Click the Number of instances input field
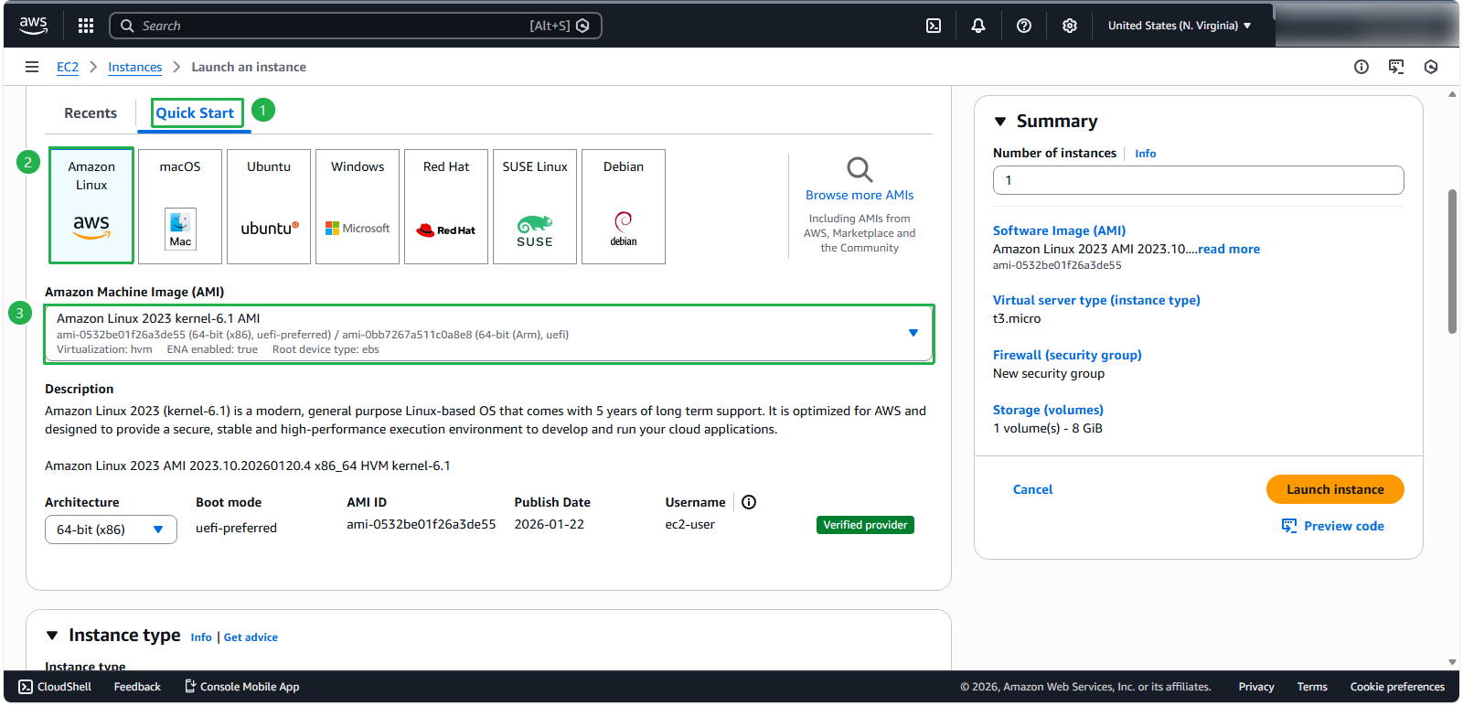Screen dimensions: 1463x706 point(1198,180)
